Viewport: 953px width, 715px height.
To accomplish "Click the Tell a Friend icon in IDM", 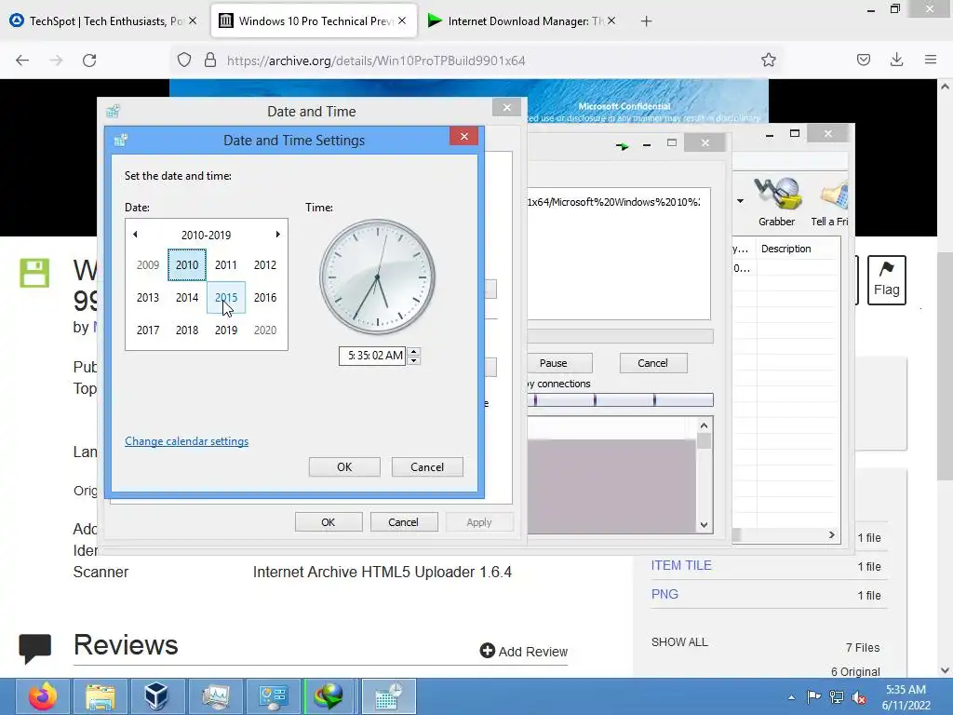I will point(829,202).
